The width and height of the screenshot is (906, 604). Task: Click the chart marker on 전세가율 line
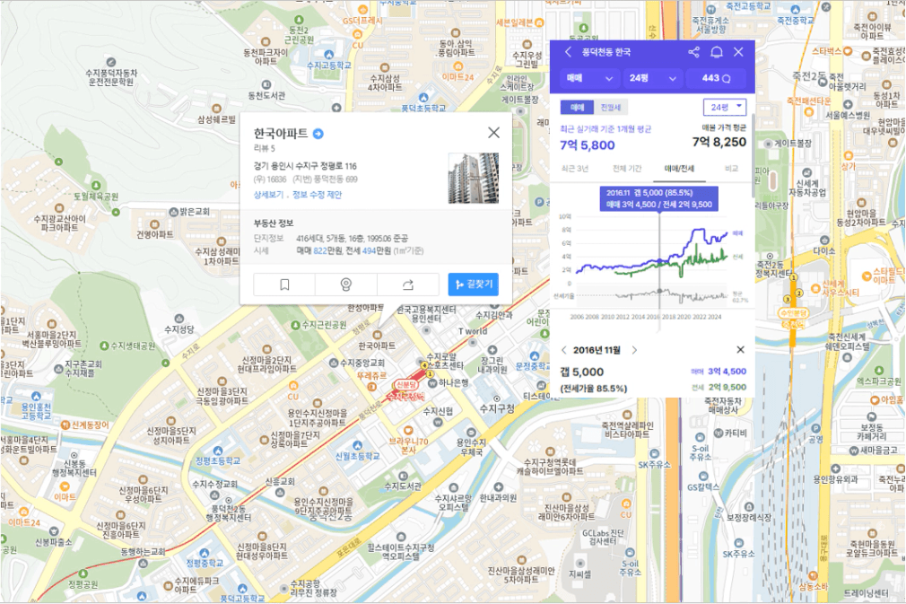coord(659,292)
